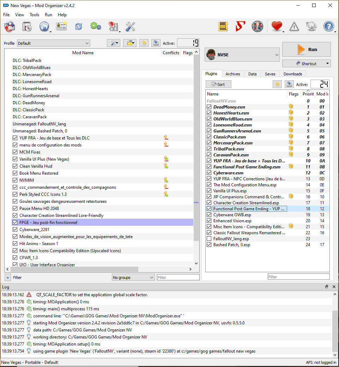Close the Log panel
This screenshot has height=367, width=339.
pos(334,287)
